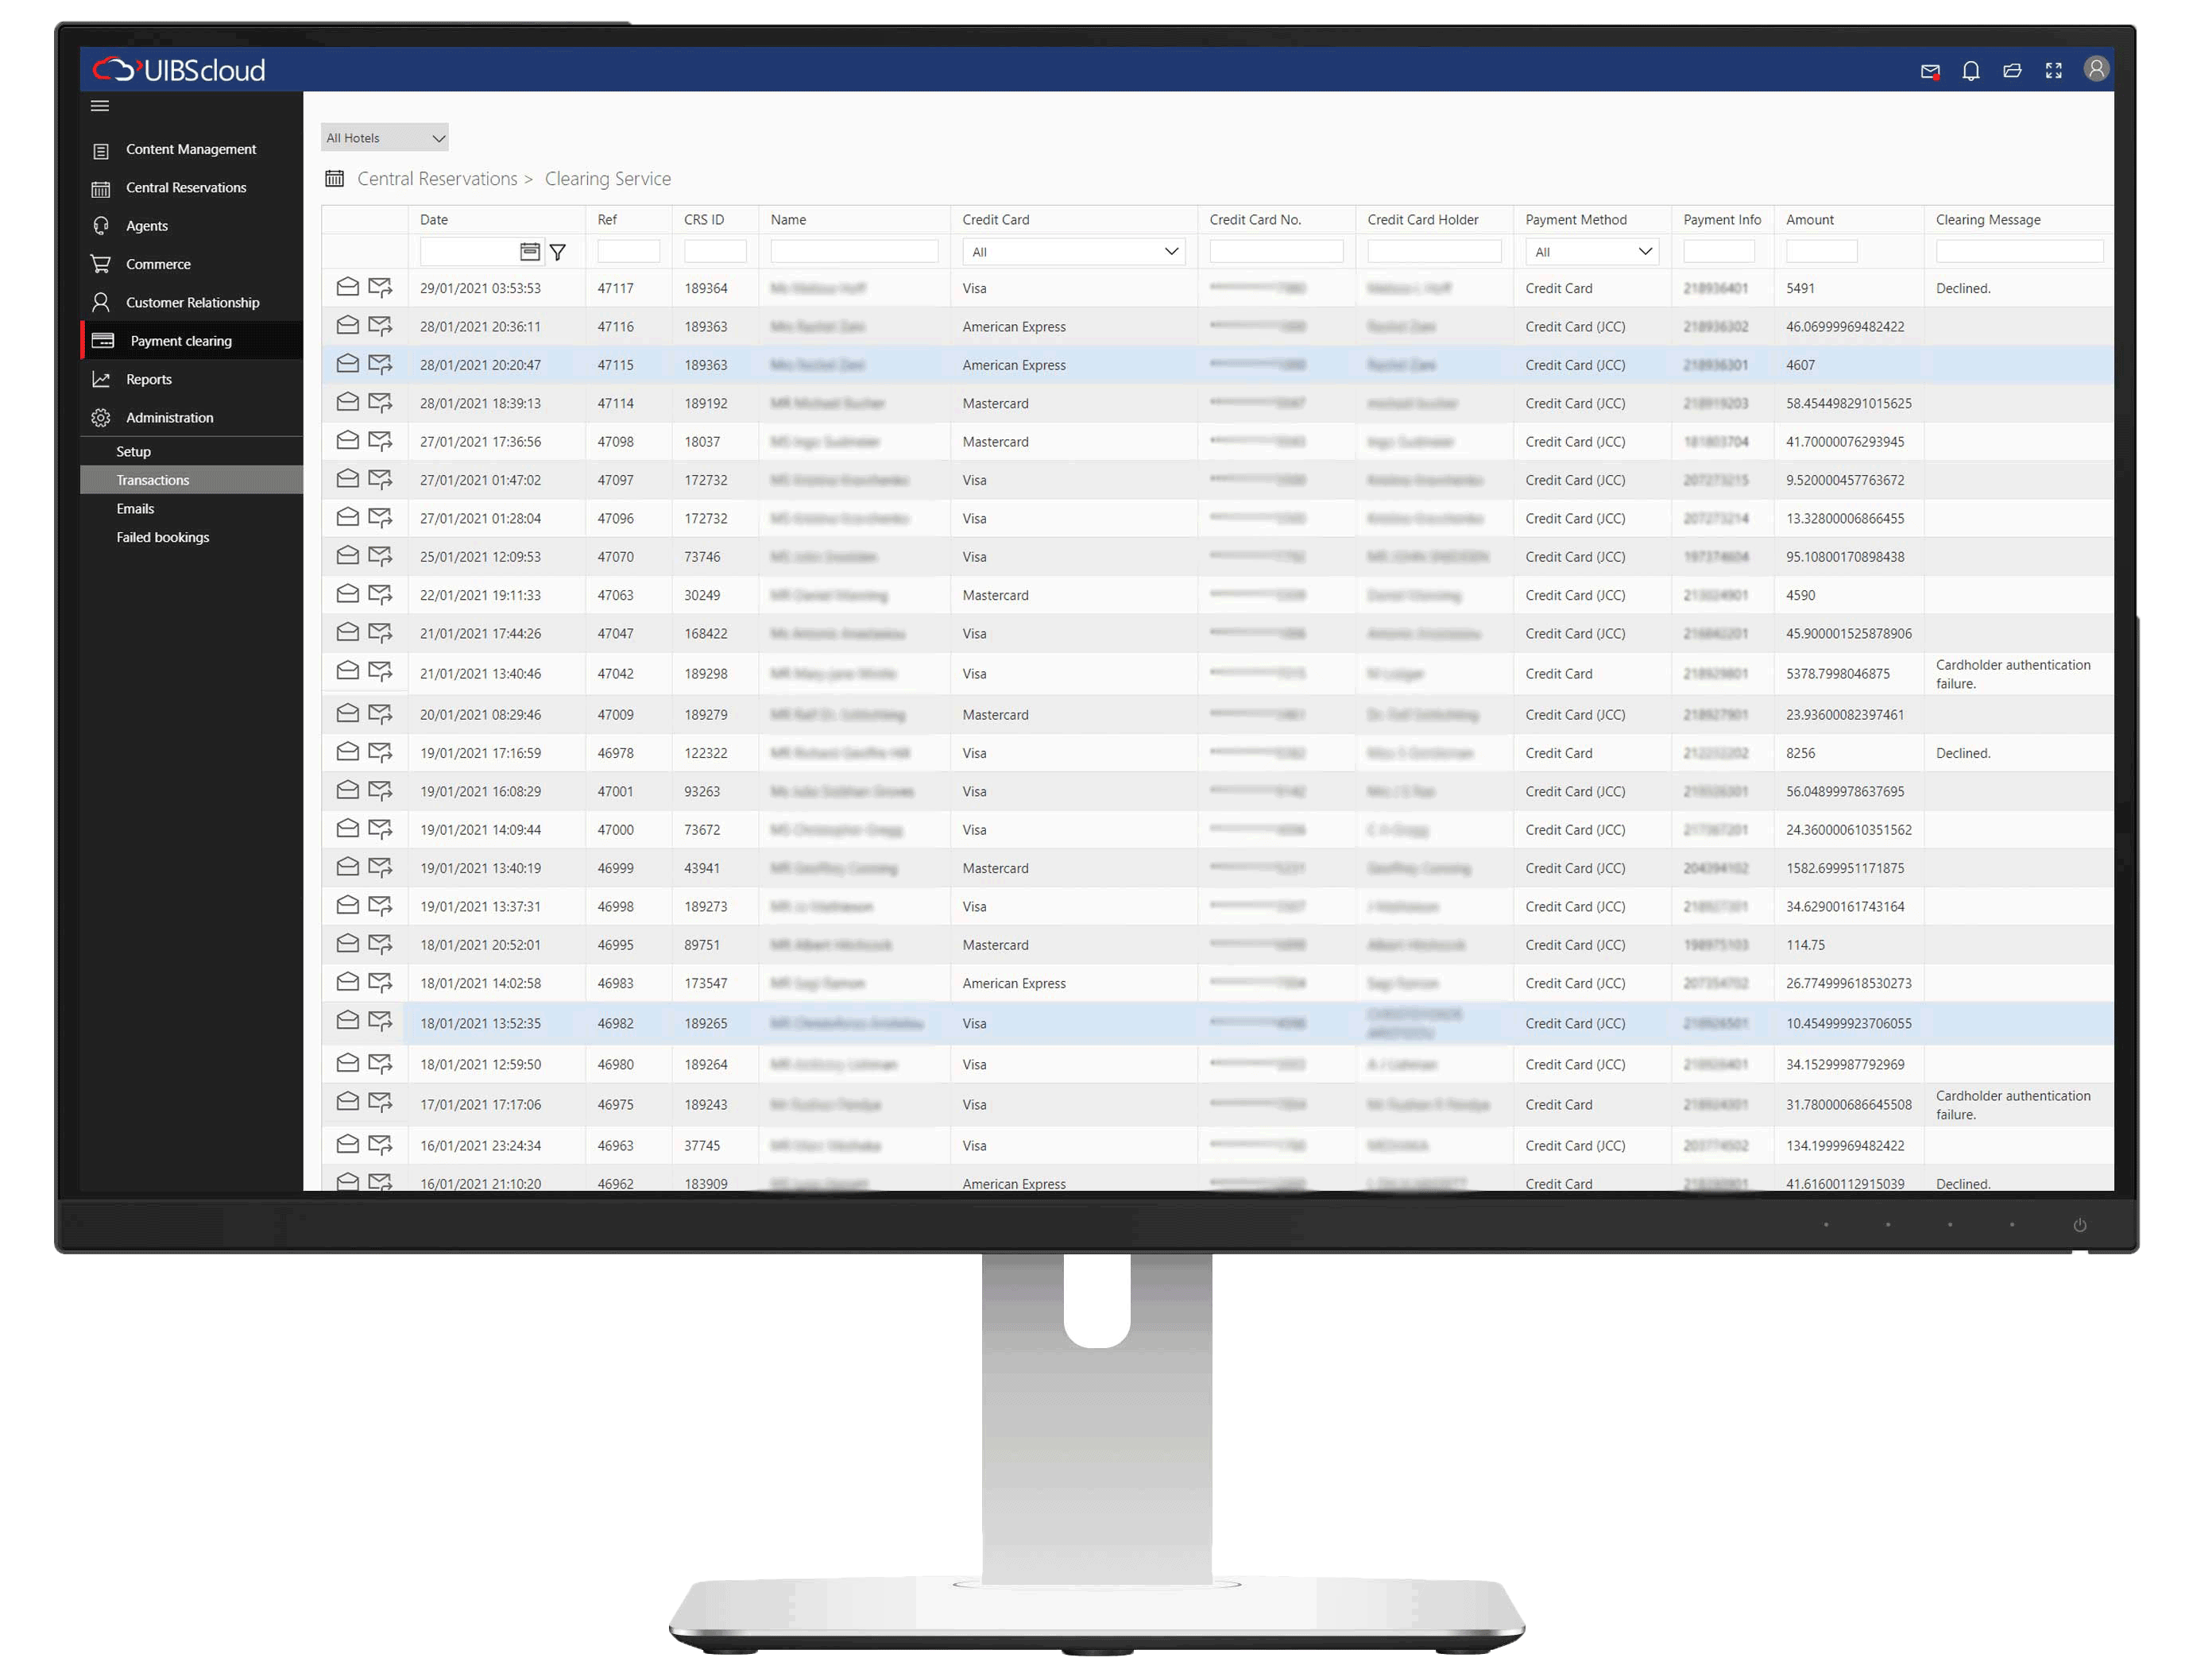2193x1673 pixels.
Task: Click forward mail icon for Ref 46999 row
Action: pyautogui.click(x=380, y=867)
